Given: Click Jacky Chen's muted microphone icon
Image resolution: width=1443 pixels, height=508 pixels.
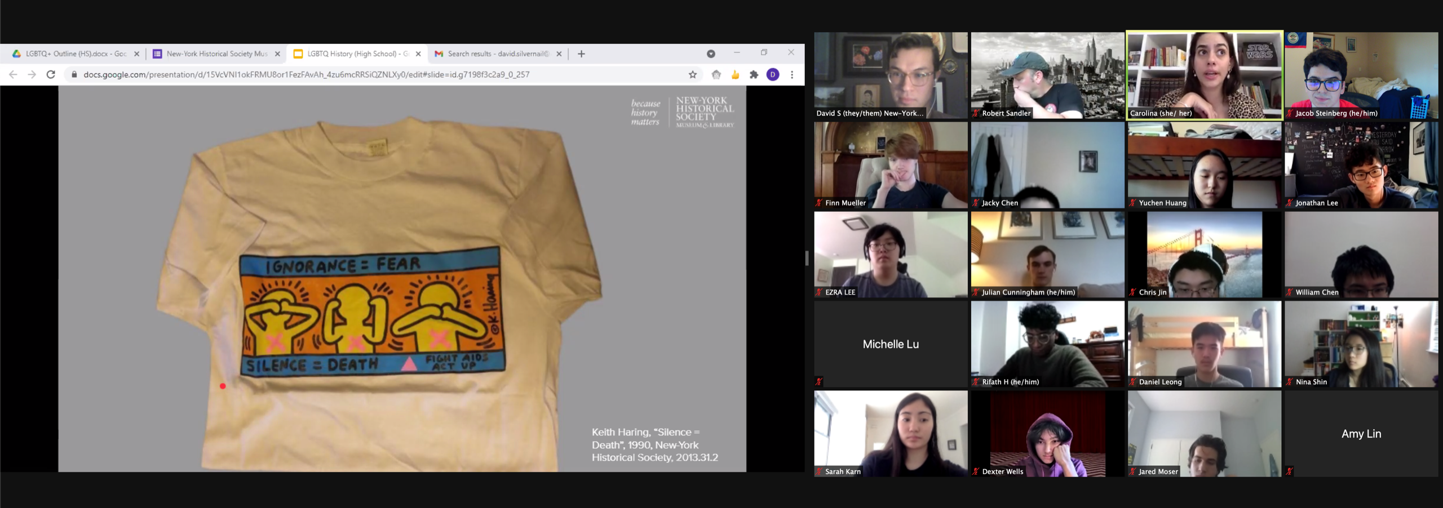Looking at the screenshot, I should [x=976, y=203].
